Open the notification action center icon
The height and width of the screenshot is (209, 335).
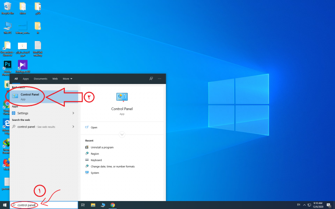[x=329, y=205]
